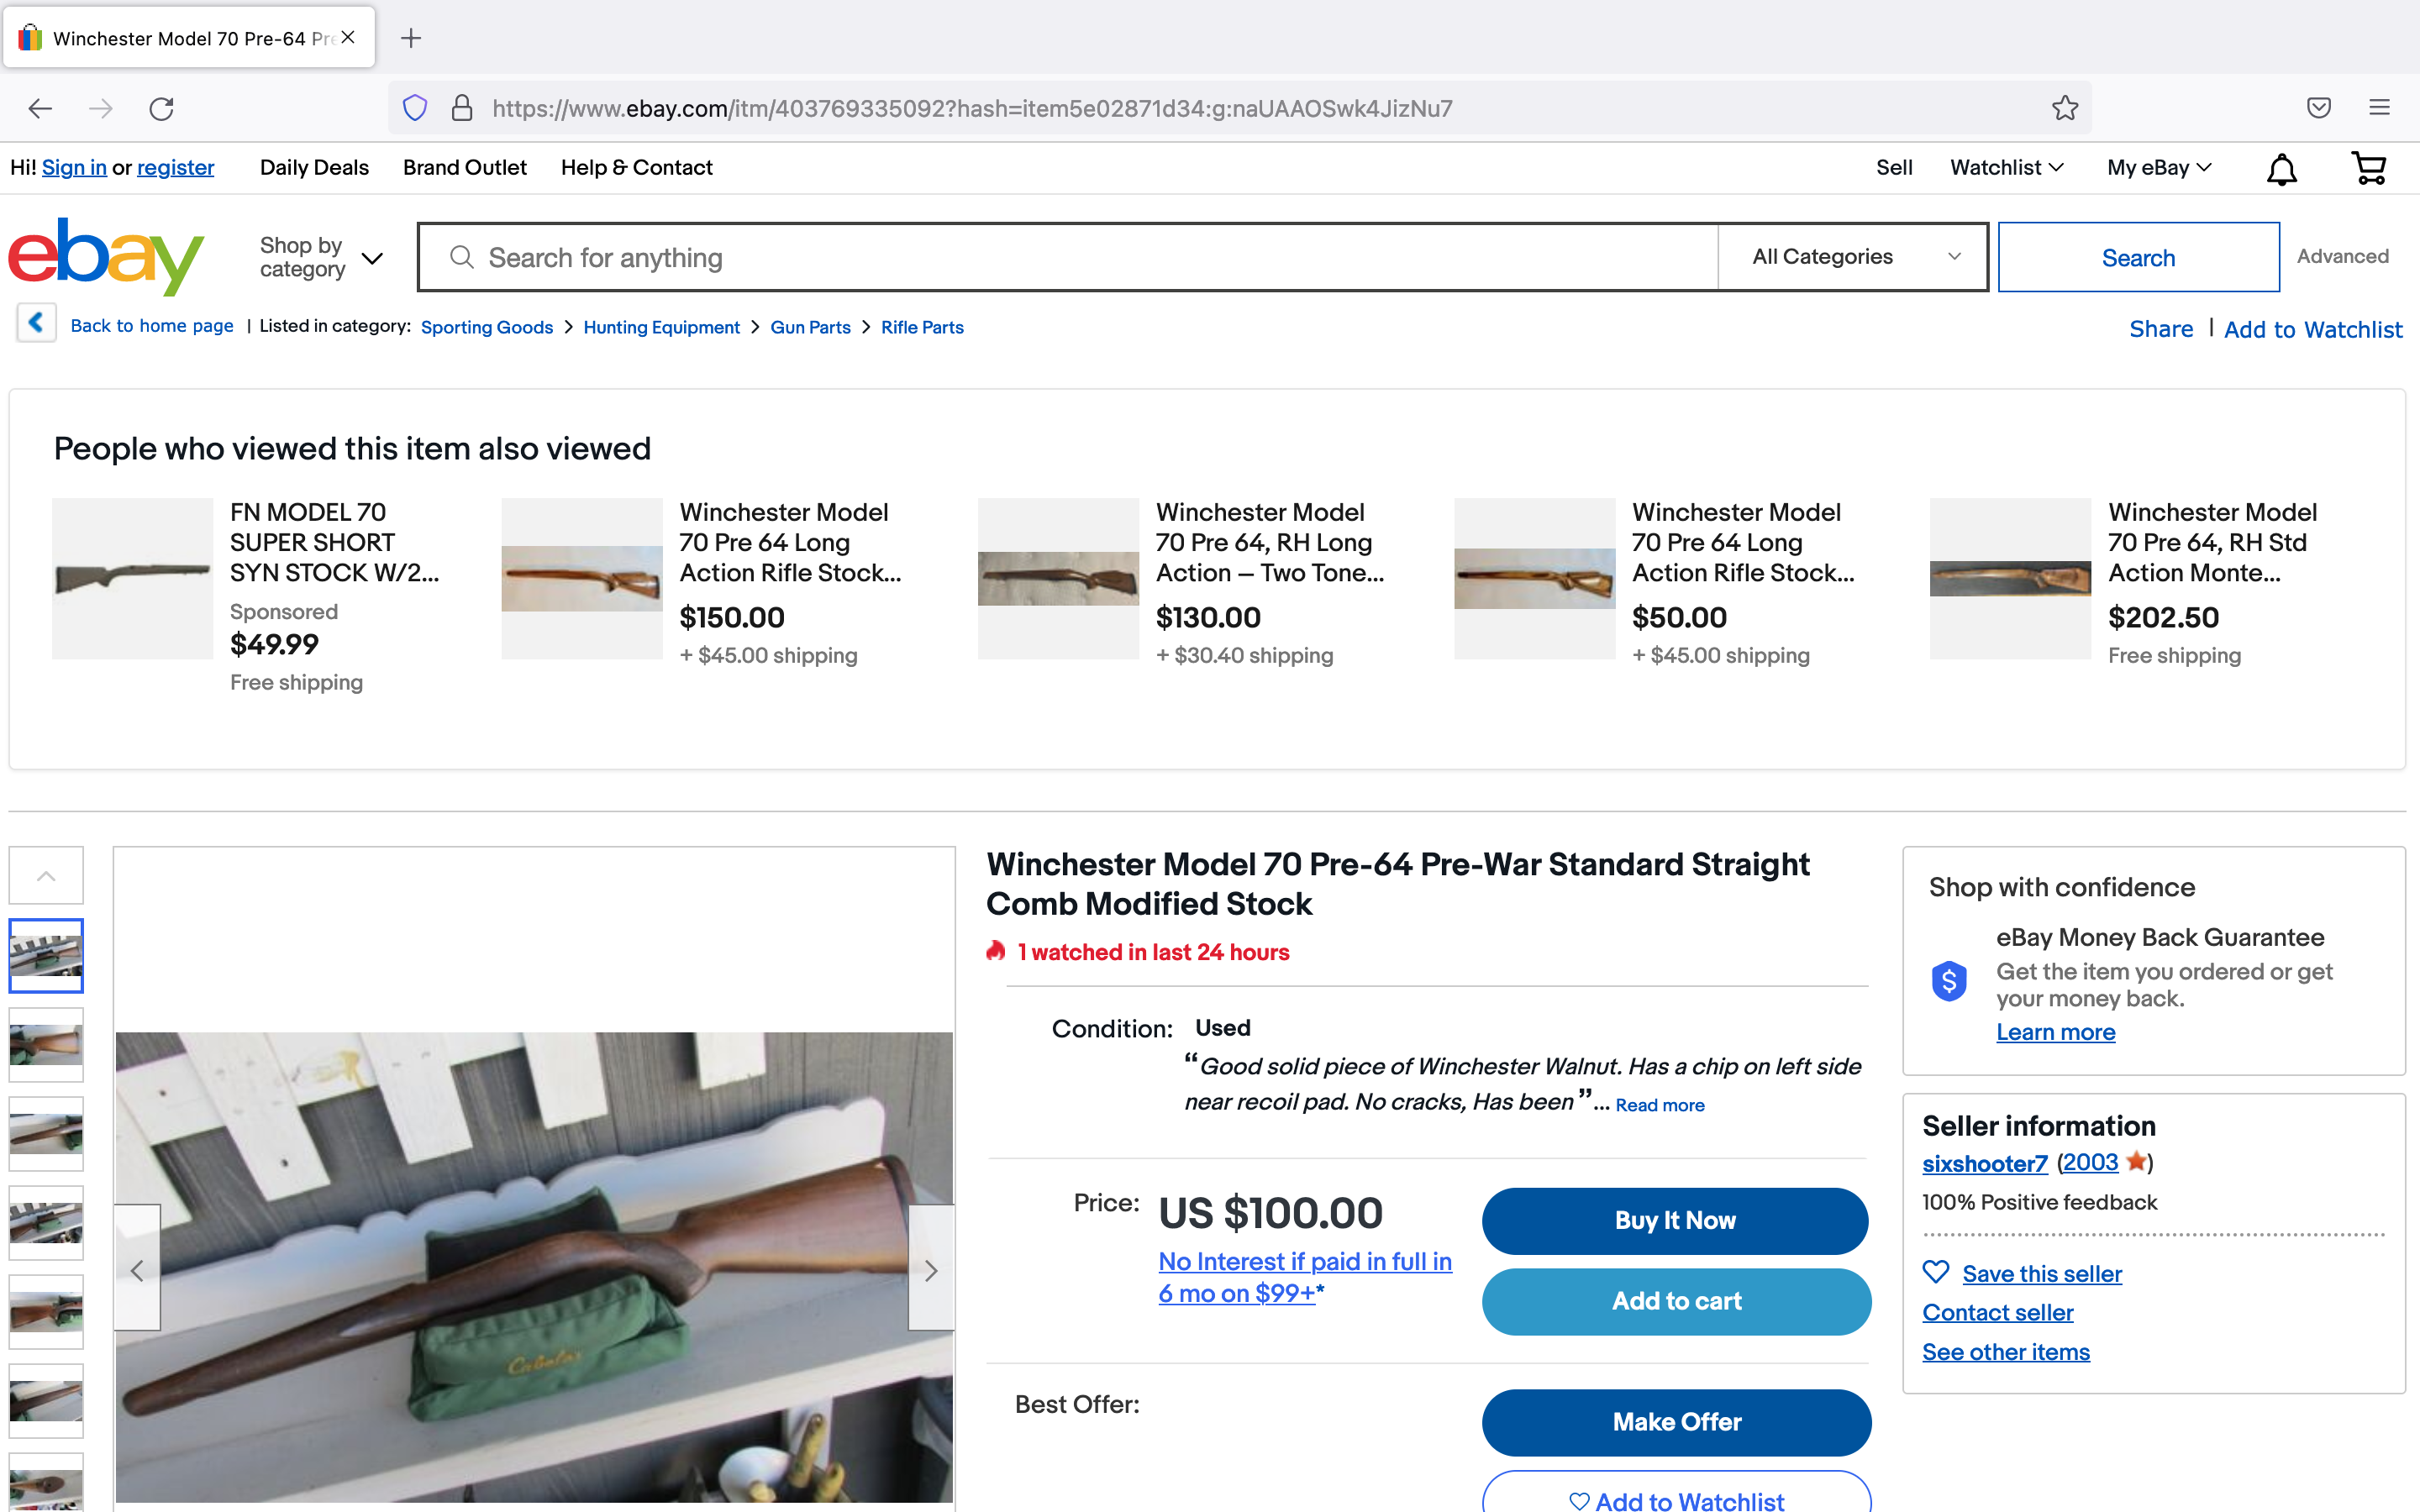Open the Rifle Parts breadcrumb
The image size is (2420, 1512).
(922, 327)
